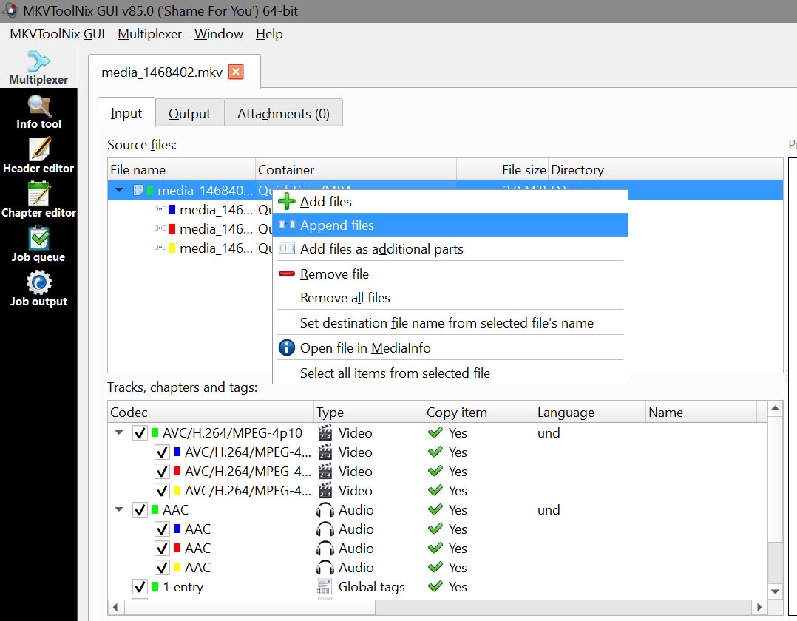Toggle the checkbox for blue AVC video track

tap(162, 452)
